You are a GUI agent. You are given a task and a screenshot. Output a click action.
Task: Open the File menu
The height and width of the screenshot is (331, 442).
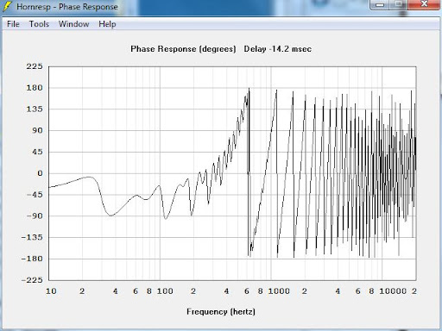[13, 24]
